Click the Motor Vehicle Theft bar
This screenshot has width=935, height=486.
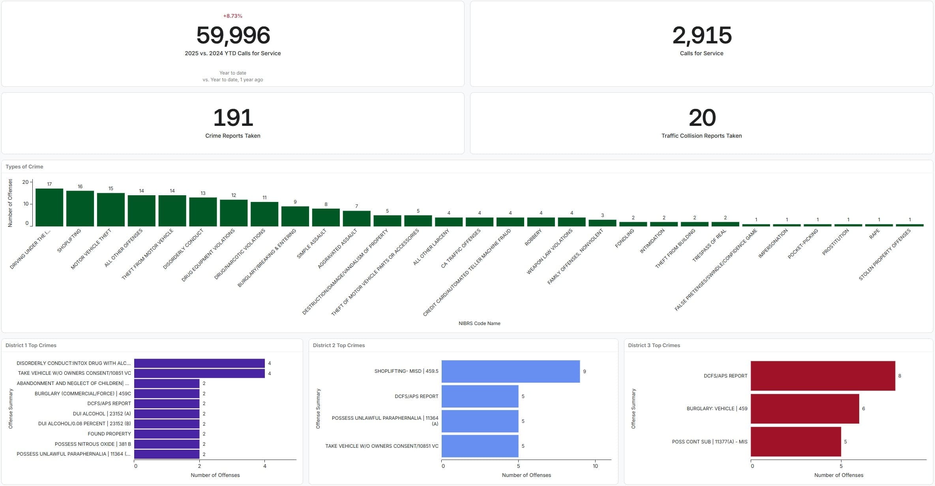pyautogui.click(x=111, y=210)
